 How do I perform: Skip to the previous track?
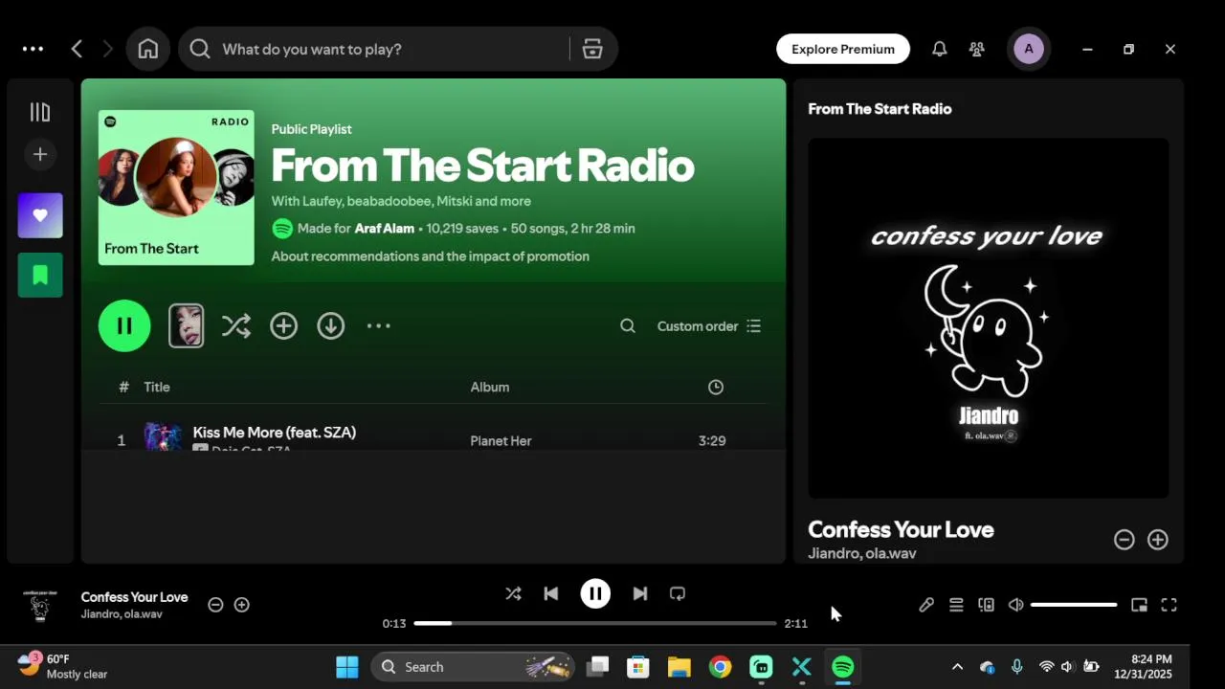pyautogui.click(x=551, y=593)
